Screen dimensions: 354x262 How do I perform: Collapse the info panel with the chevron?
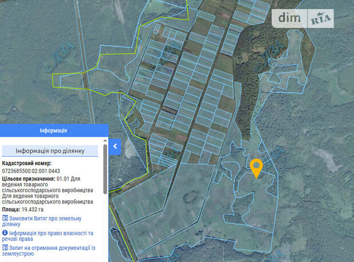click(115, 146)
